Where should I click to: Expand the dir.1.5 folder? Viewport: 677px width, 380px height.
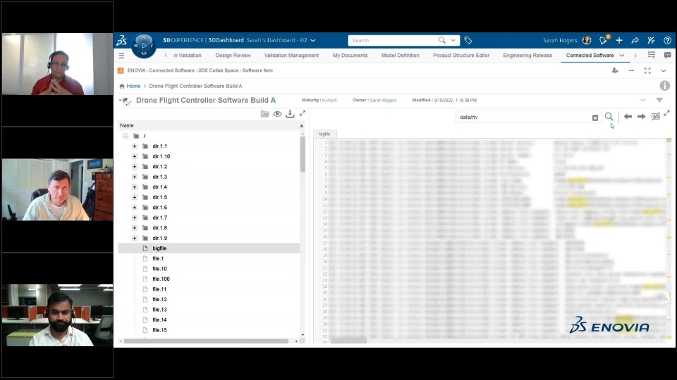[x=135, y=197]
